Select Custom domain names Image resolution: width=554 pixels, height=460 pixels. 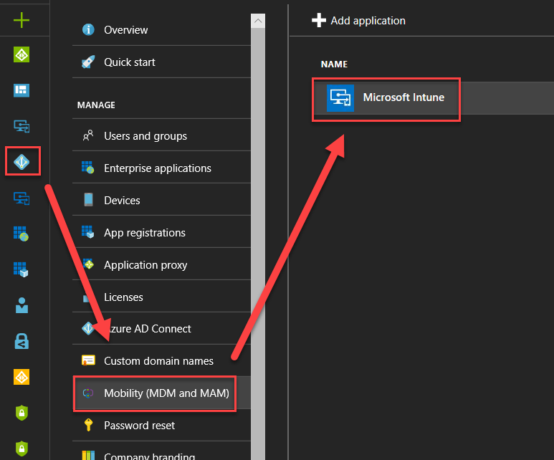pos(158,360)
